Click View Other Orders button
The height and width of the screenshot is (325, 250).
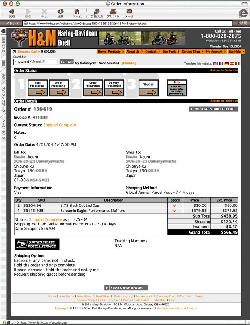pos(126,288)
